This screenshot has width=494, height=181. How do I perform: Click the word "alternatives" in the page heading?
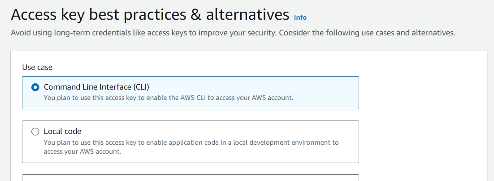247,14
